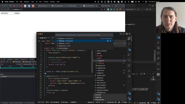
Task: Click UTF-8 encoding in the status bar
Action: [x=98, y=102]
